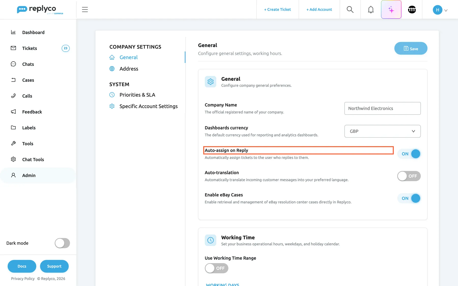Click the Working Time clock icon
Image resolution: width=458 pixels, height=286 pixels.
tap(210, 240)
